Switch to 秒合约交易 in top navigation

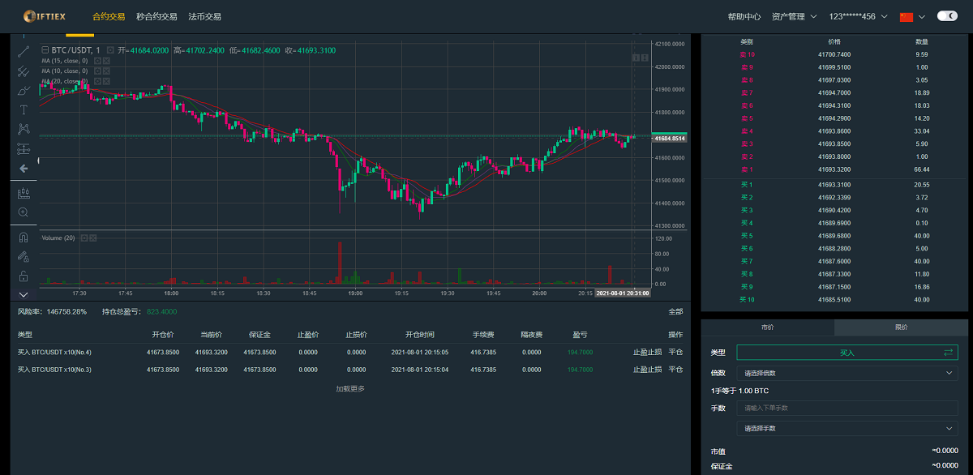click(x=156, y=16)
